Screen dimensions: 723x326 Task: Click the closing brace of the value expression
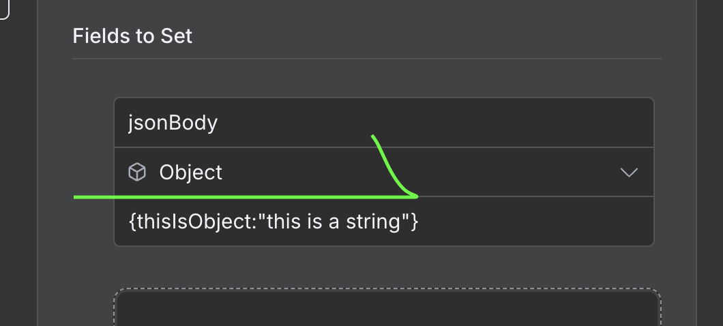(x=414, y=222)
